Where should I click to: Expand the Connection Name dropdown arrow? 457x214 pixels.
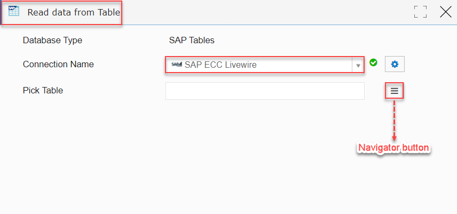358,65
